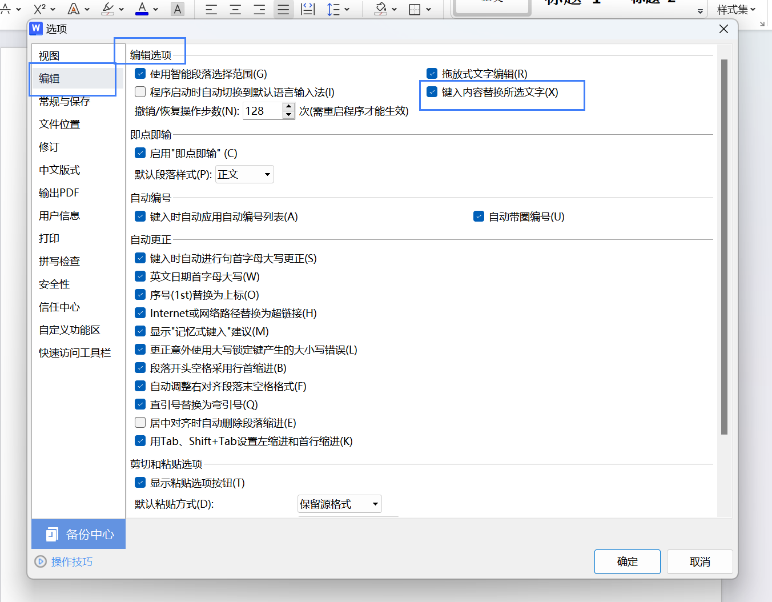772x602 pixels.
Task: Expand the styles gallery arrow
Action: 700,11
